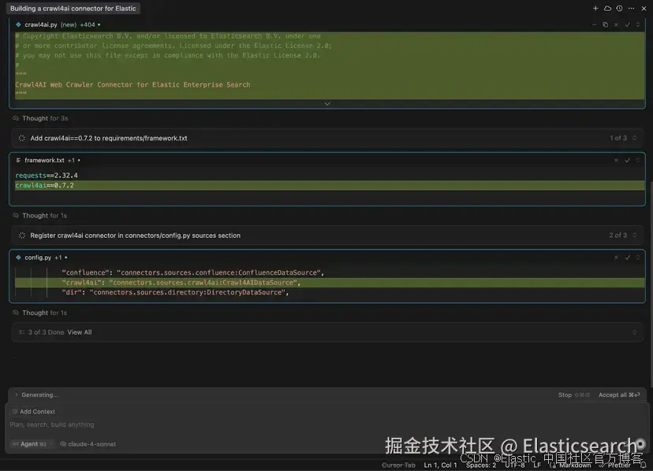Open the crawl4ai.py file name
Viewport: 653px width, 471px height.
(x=40, y=24)
